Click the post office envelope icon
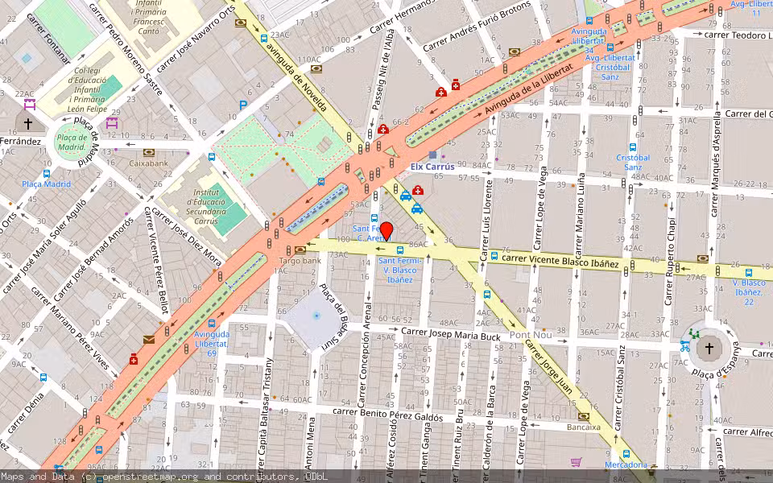The height and width of the screenshot is (483, 773). 147,340
